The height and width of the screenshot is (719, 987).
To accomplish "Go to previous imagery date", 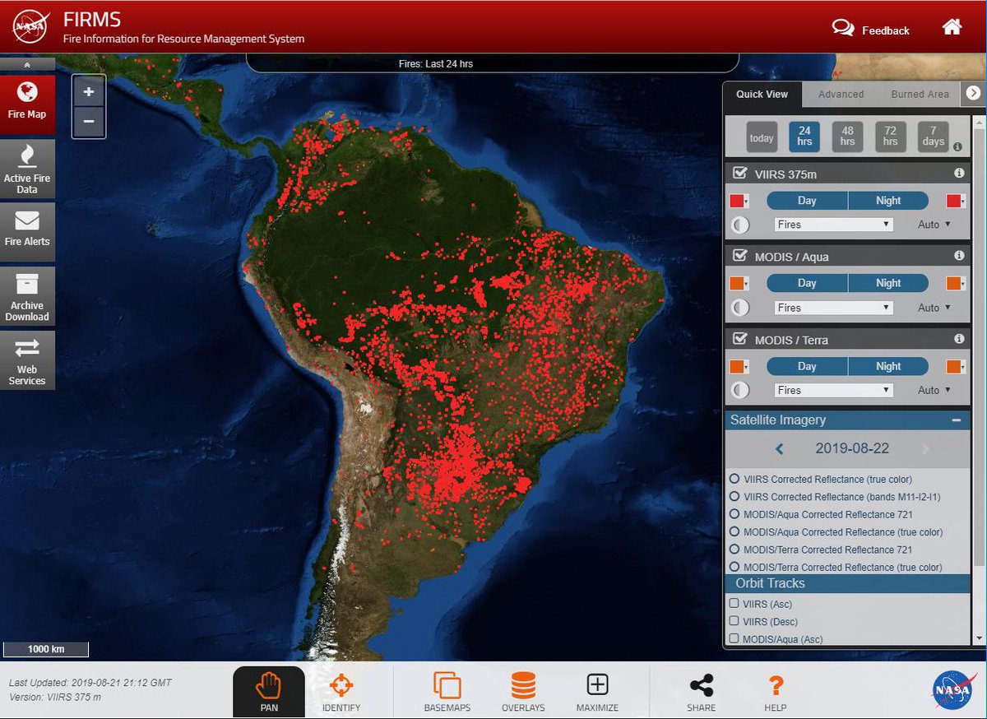I will pos(780,449).
